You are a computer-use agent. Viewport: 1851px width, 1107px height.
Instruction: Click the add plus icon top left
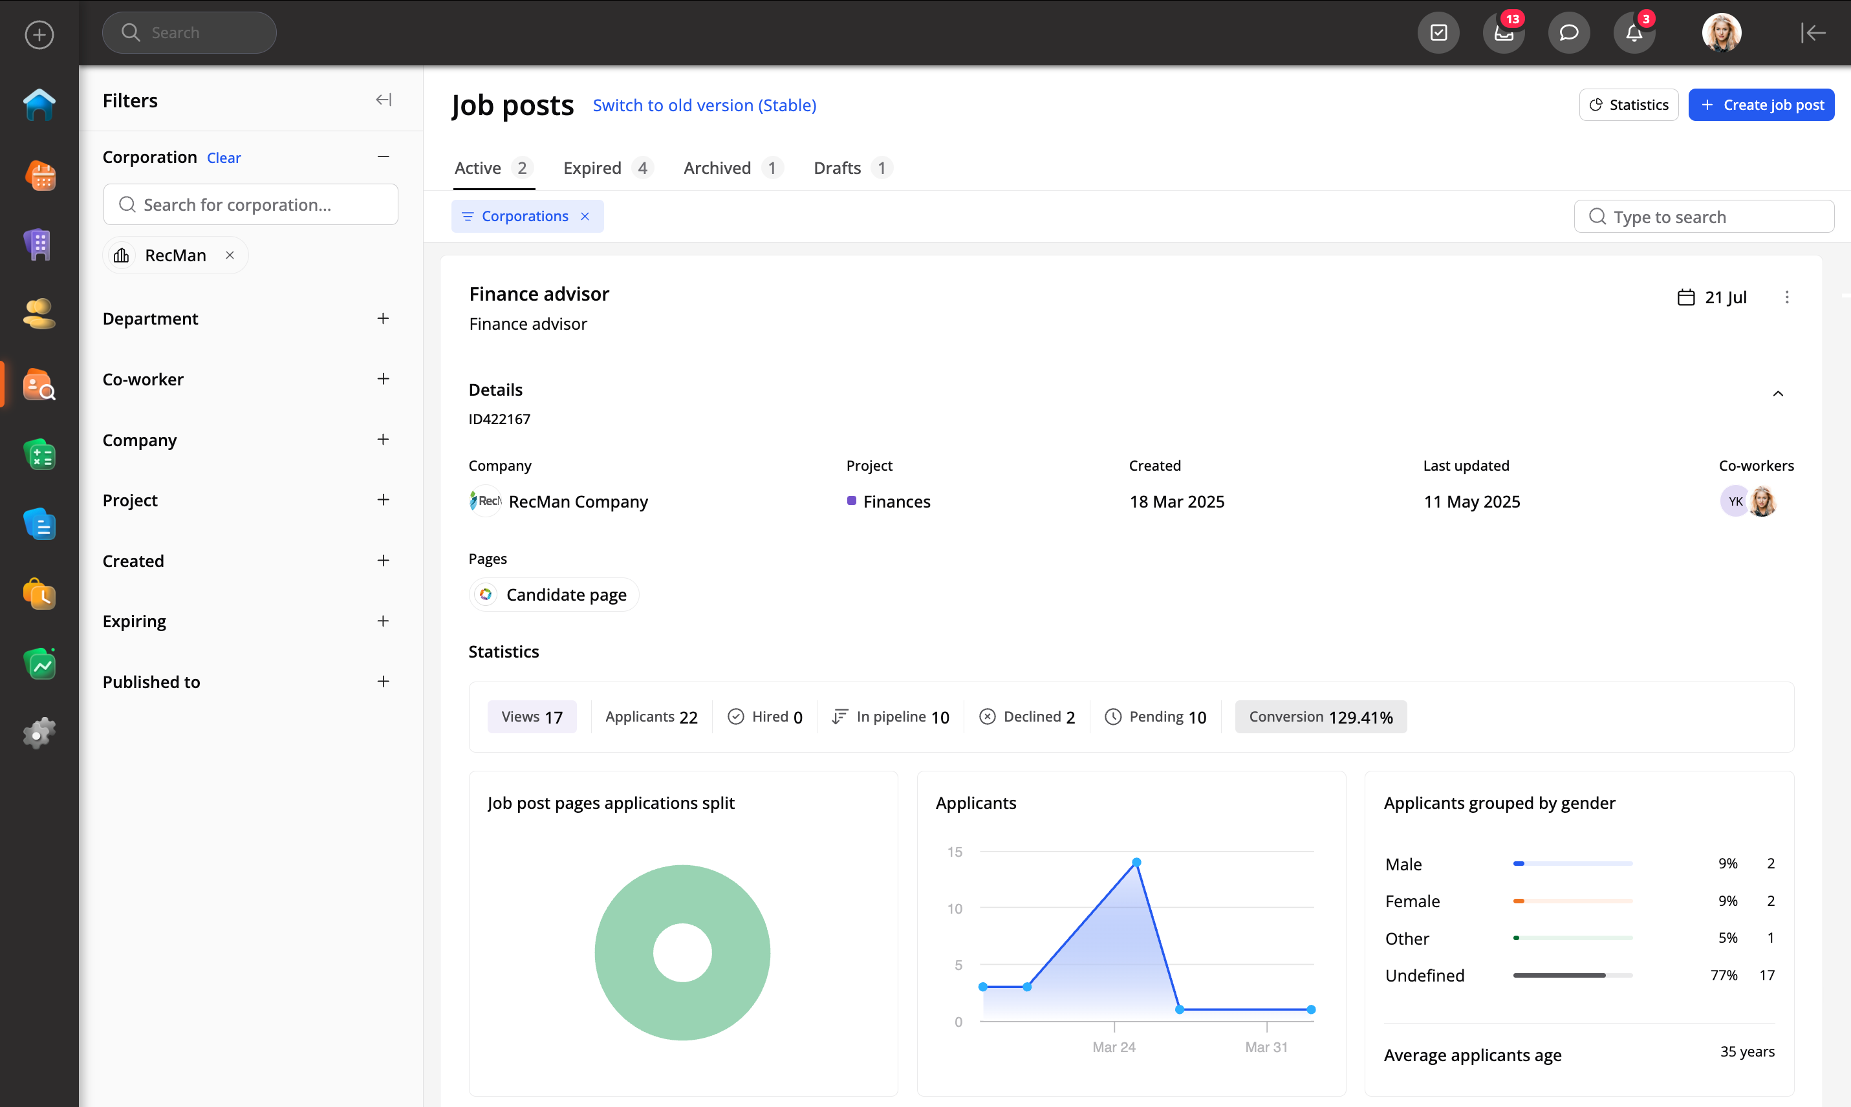pos(39,34)
